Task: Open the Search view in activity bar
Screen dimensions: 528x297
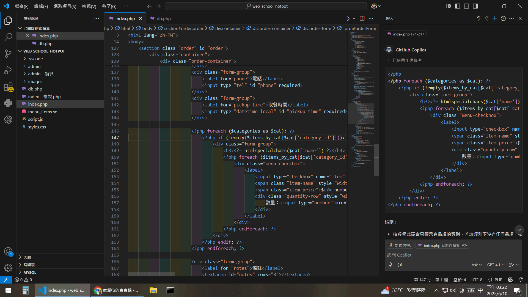Action: (8, 37)
